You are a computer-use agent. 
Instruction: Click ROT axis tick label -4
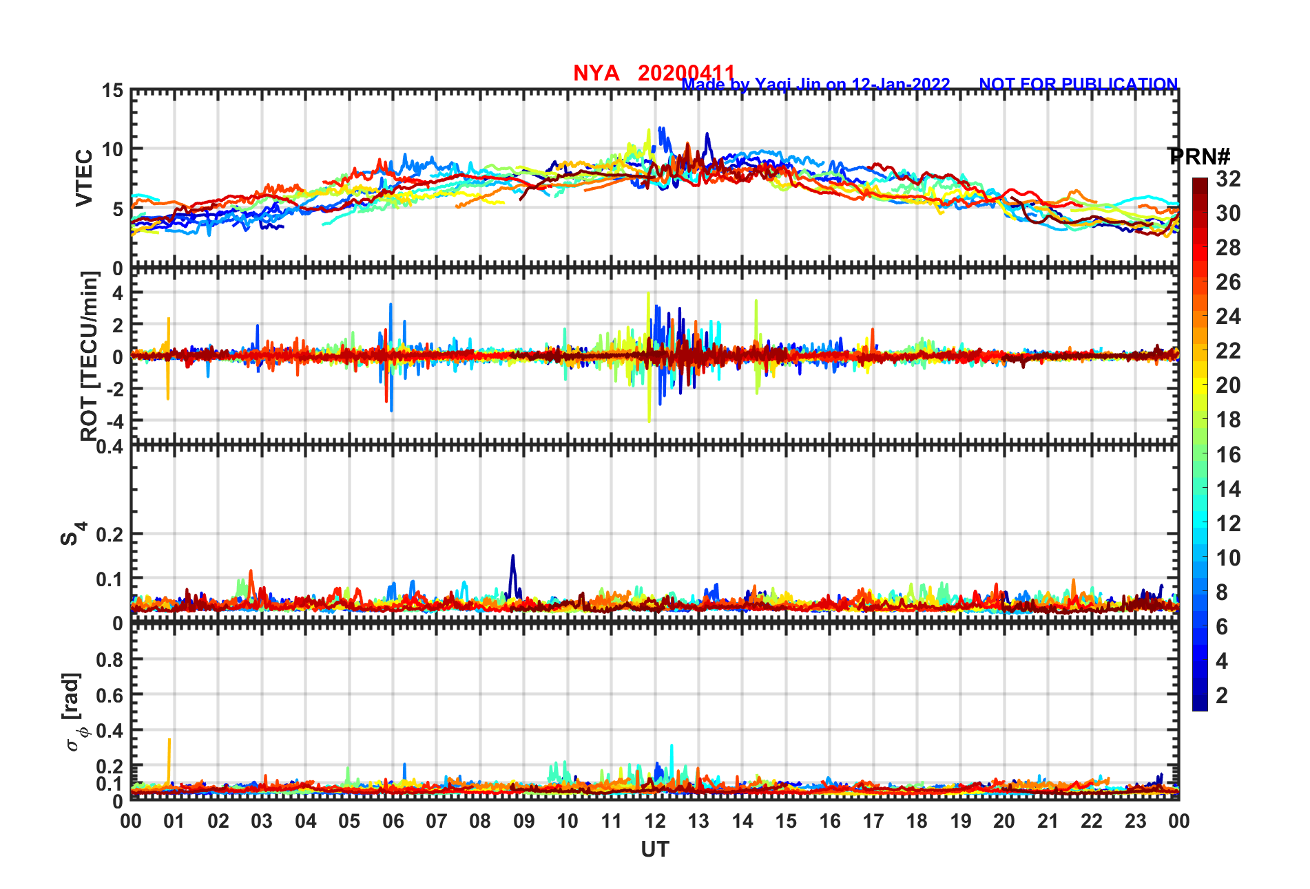(116, 421)
